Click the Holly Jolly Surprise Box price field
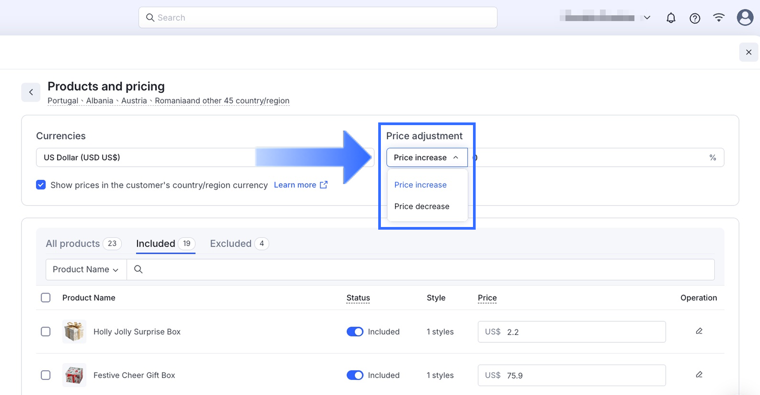This screenshot has width=760, height=395. coord(581,332)
